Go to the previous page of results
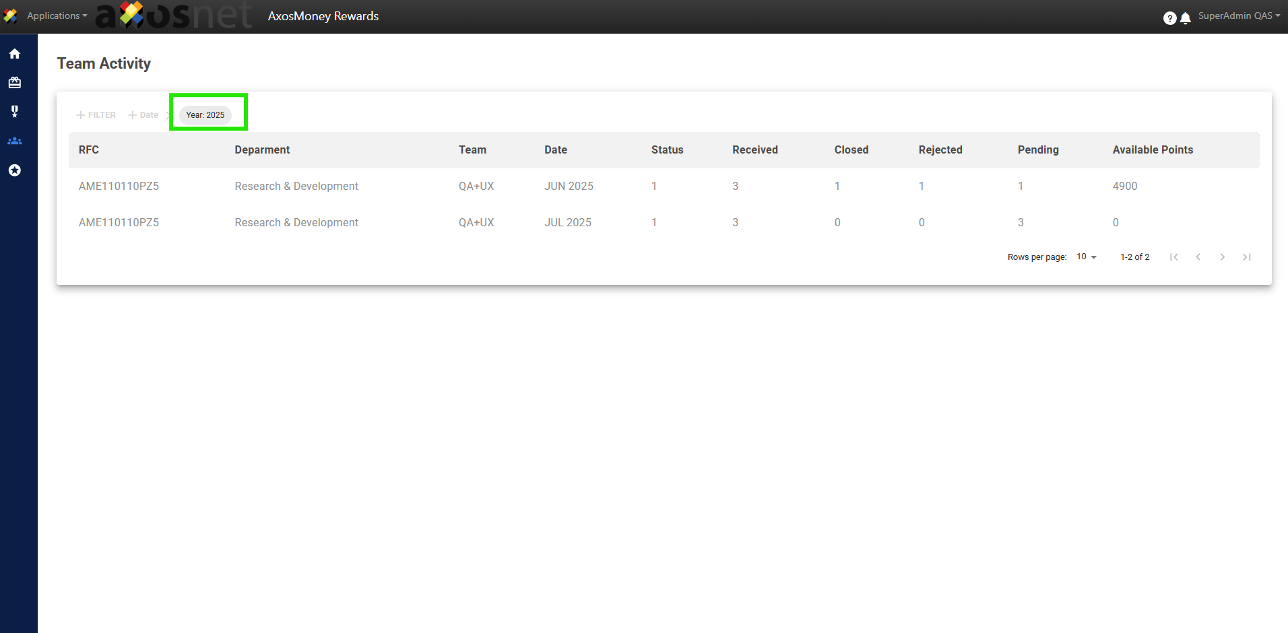Viewport: 1288px width, 633px height. tap(1198, 257)
